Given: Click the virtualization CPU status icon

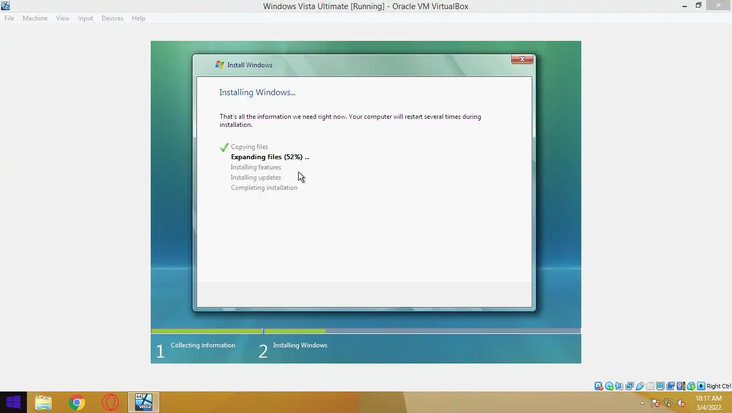Looking at the screenshot, I should (x=680, y=386).
